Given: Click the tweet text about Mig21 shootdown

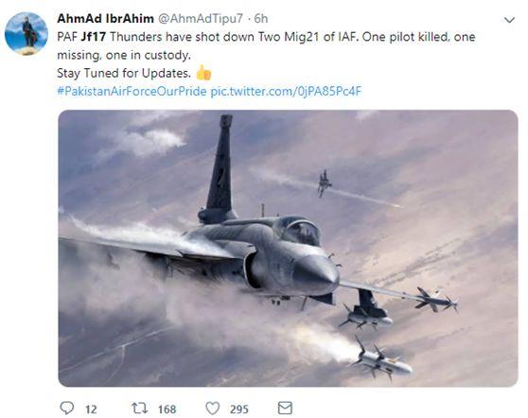Looking at the screenshot, I should click(x=266, y=45).
